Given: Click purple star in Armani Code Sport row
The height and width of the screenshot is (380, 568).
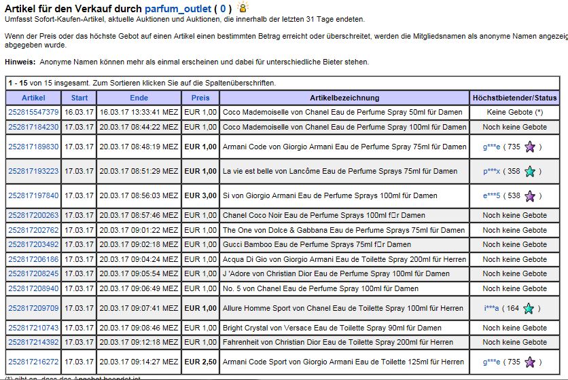Looking at the screenshot, I should 530,362.
